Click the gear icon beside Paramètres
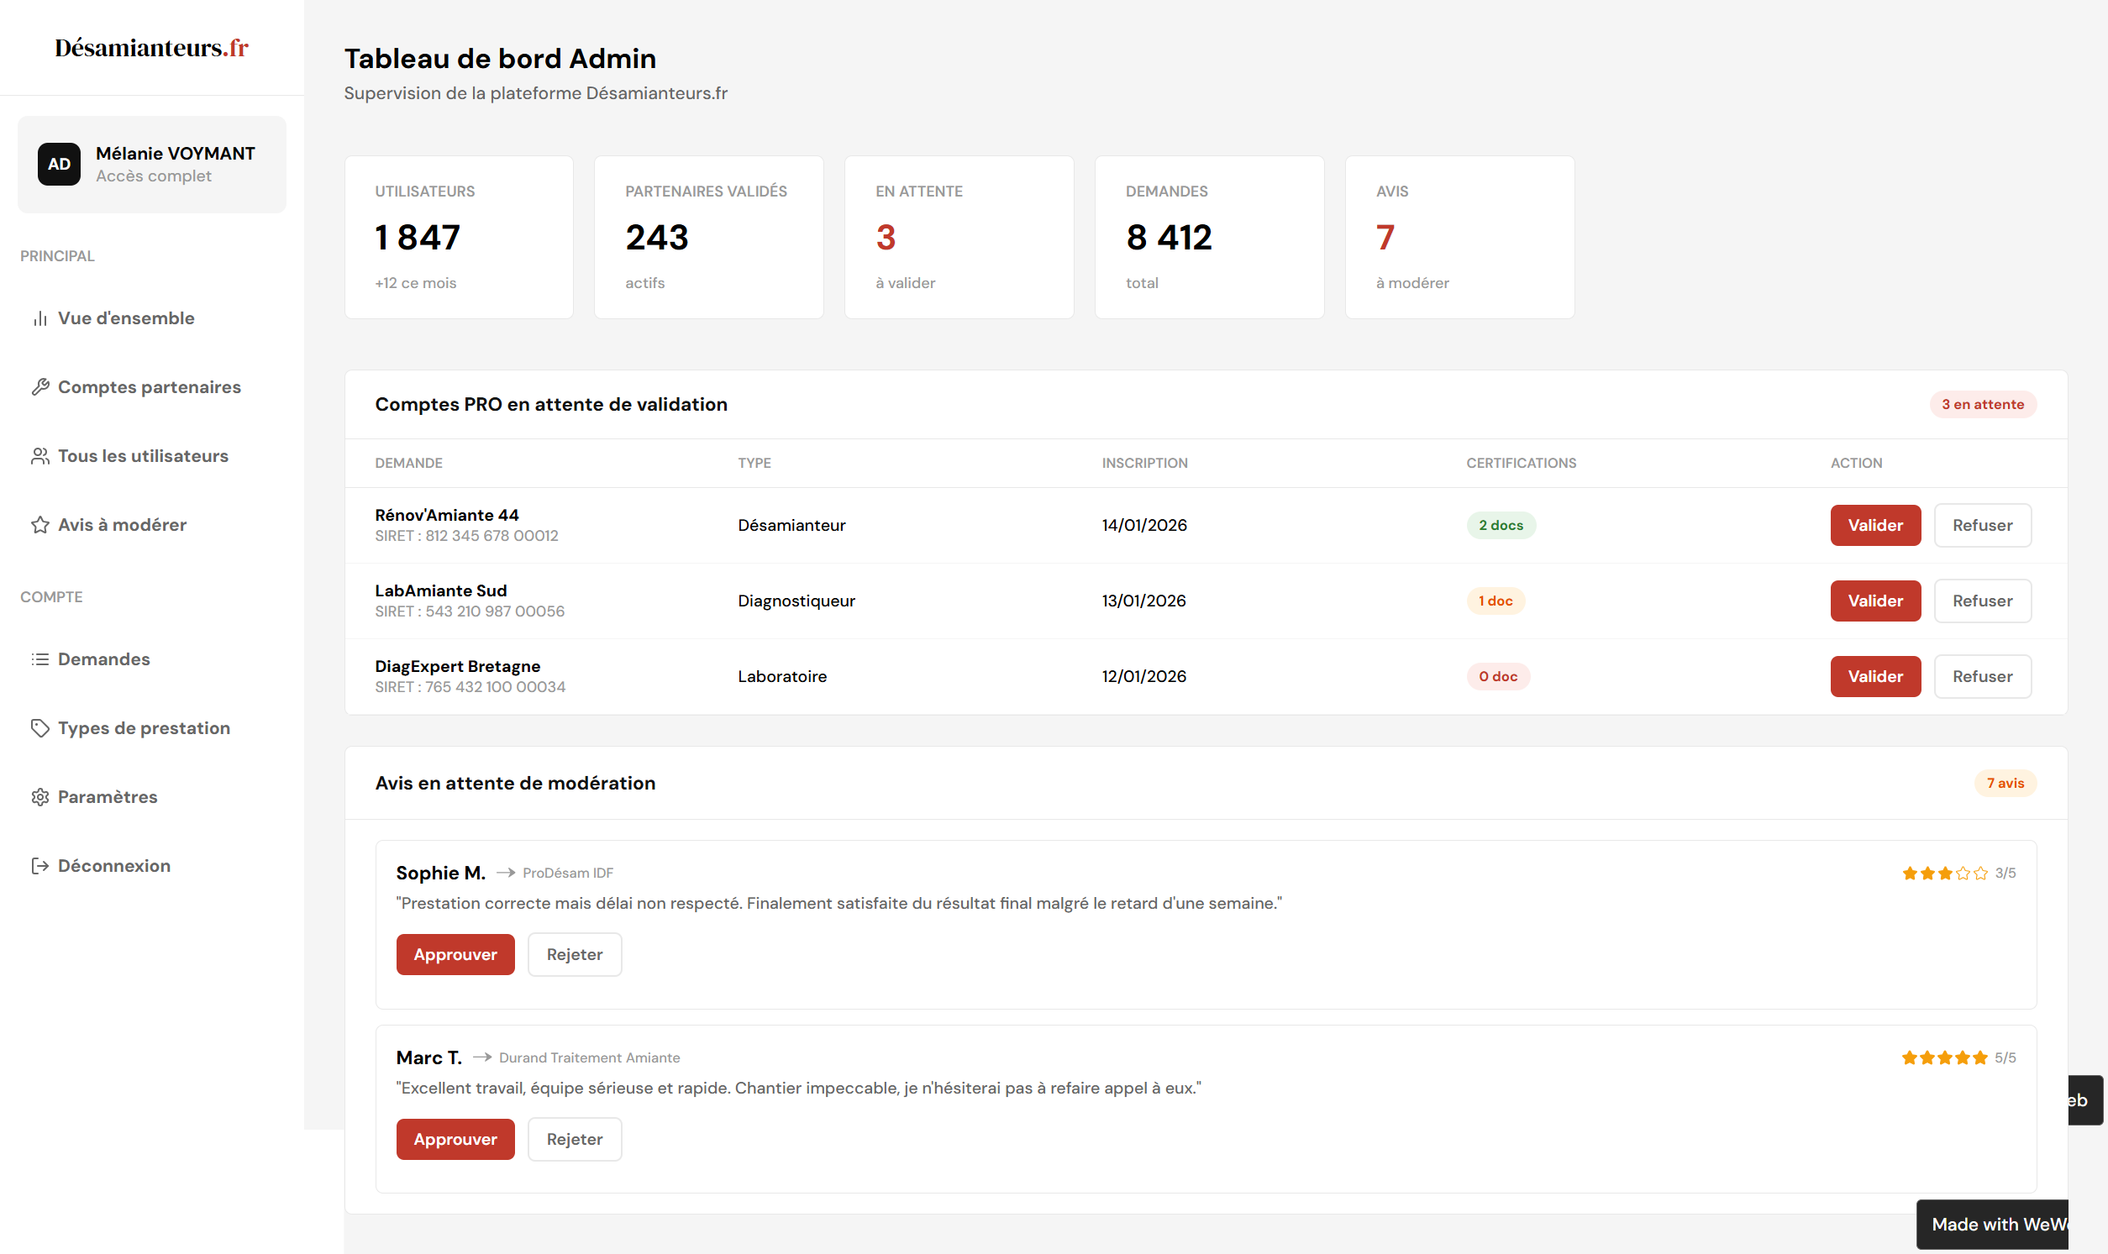Screen dimensions: 2108x1254 pyautogui.click(x=39, y=797)
